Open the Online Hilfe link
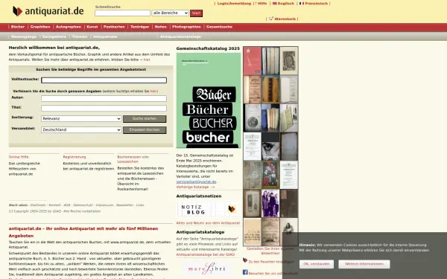 [x=19, y=157]
